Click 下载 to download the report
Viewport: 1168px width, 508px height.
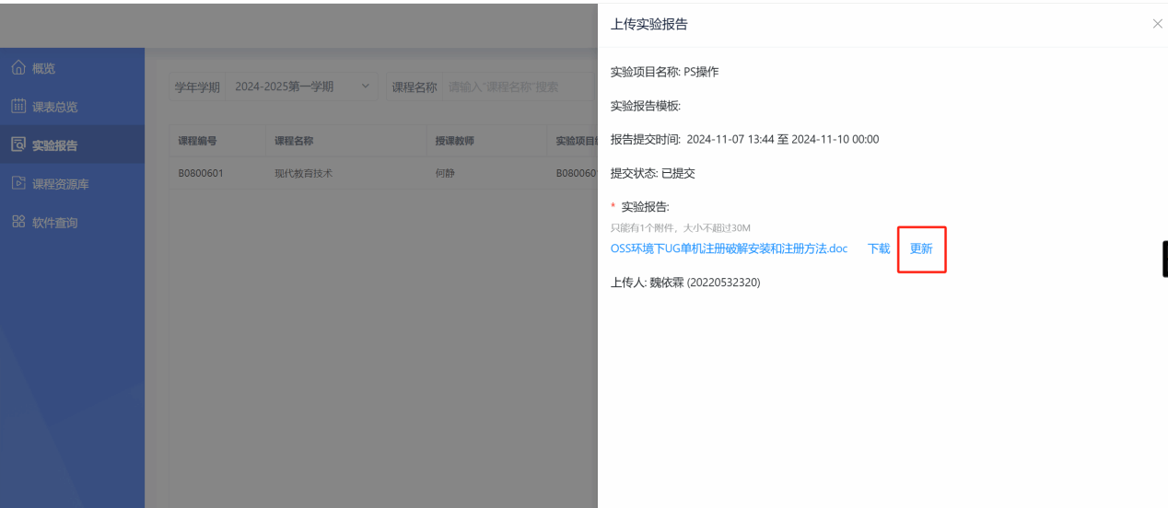pyautogui.click(x=879, y=248)
